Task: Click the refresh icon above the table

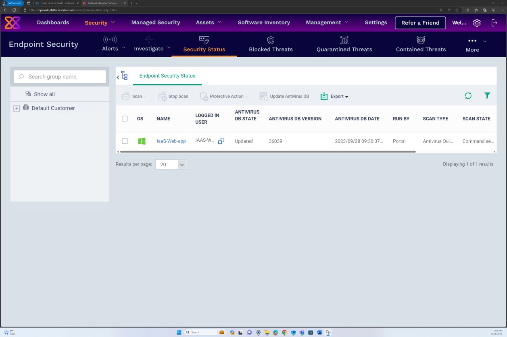Action: pyautogui.click(x=468, y=96)
